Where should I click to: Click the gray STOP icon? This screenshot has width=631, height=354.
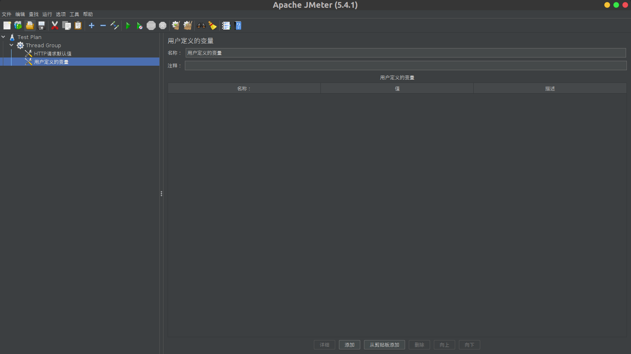click(x=151, y=25)
